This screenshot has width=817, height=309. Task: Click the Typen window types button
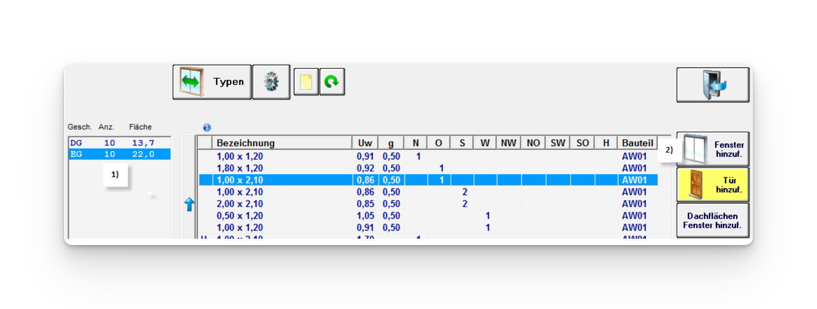click(212, 82)
